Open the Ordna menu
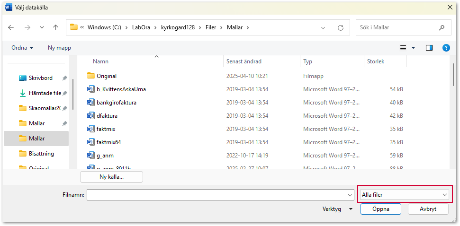This screenshot has width=460, height=226. 23,48
